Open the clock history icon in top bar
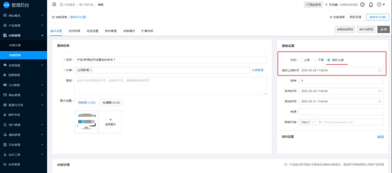 [x=362, y=5]
